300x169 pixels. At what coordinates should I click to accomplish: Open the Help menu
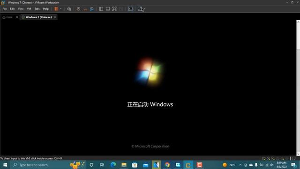click(46, 9)
